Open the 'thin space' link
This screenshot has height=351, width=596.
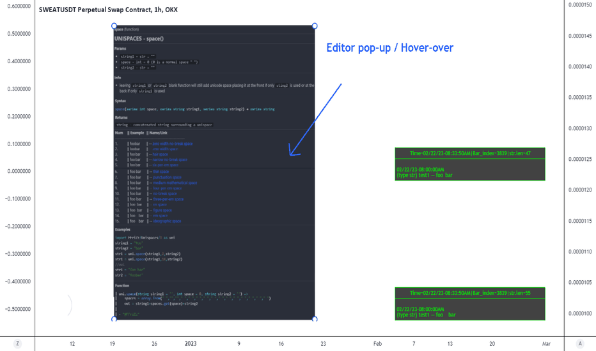pyautogui.click(x=161, y=172)
